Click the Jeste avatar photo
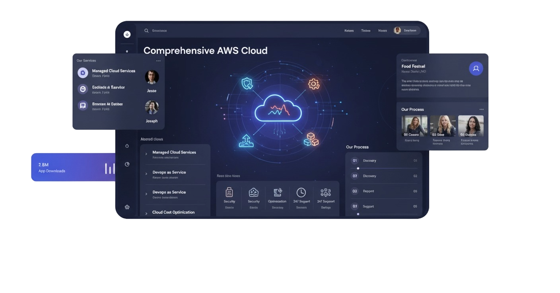 (152, 77)
